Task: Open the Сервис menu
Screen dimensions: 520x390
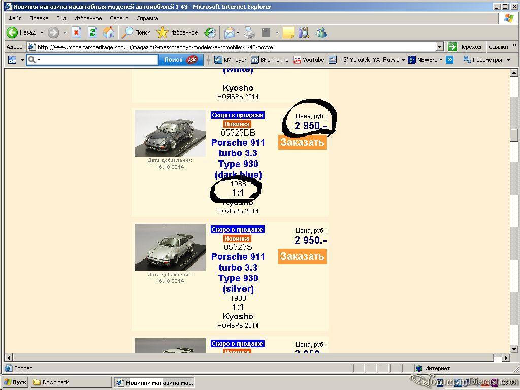Action: (x=119, y=18)
